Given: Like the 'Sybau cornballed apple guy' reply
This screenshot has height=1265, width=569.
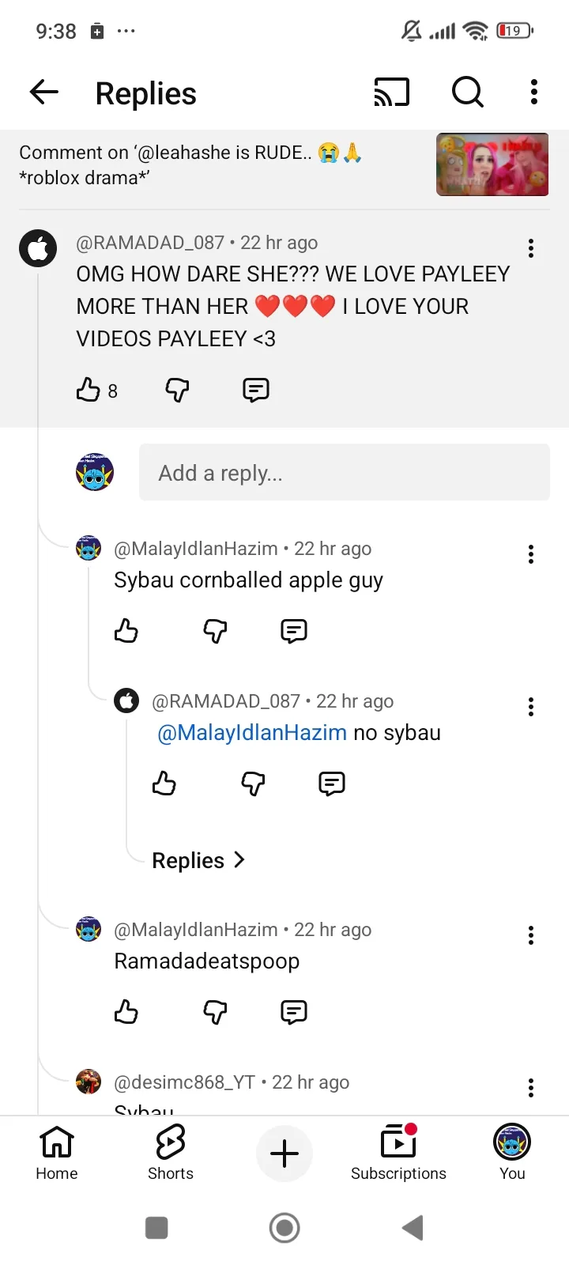Looking at the screenshot, I should pyautogui.click(x=126, y=631).
